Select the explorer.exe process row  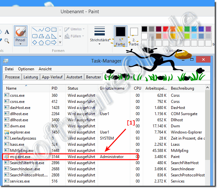104,132
